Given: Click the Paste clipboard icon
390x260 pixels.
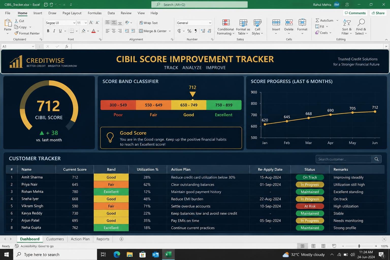Looking at the screenshot, I should click(x=8, y=23).
